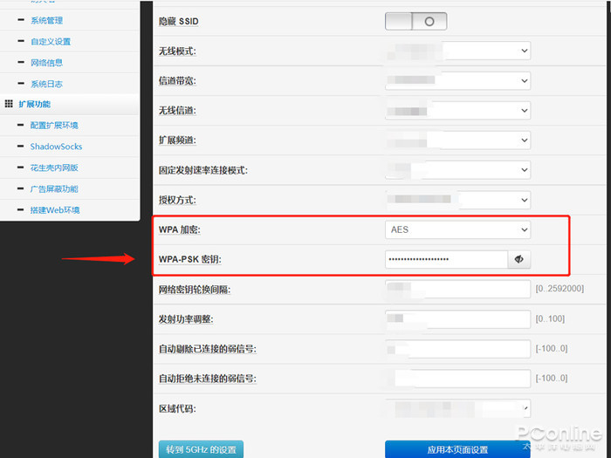611x458 pixels.
Task: Click the 无线模式 label
Action: pyautogui.click(x=177, y=51)
